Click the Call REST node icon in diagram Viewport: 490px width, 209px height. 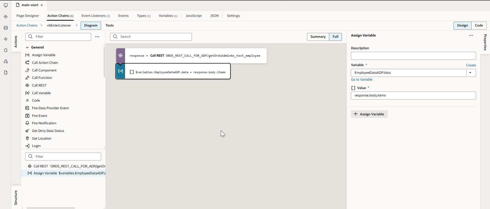tap(121, 56)
